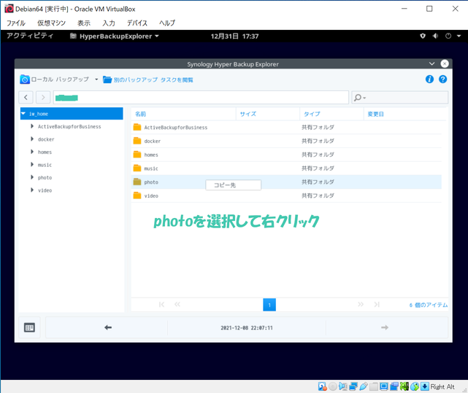Open the GNOME system menu arrow
The image size is (468, 393).
(x=459, y=36)
